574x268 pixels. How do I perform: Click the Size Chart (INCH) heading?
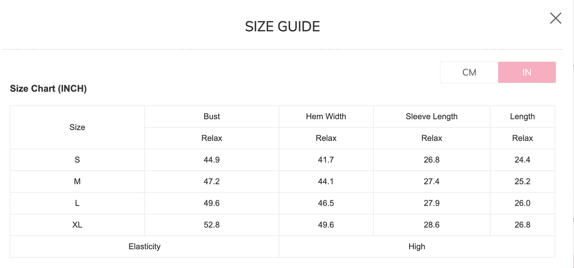tap(48, 89)
